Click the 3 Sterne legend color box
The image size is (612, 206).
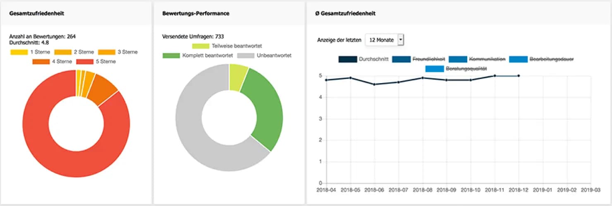coord(106,52)
